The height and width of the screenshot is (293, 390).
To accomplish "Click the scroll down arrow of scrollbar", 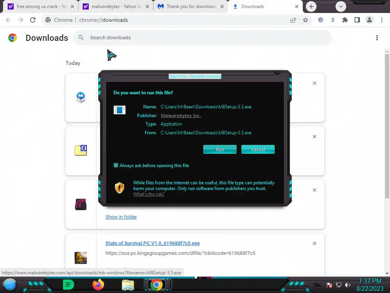I will 387,274.
